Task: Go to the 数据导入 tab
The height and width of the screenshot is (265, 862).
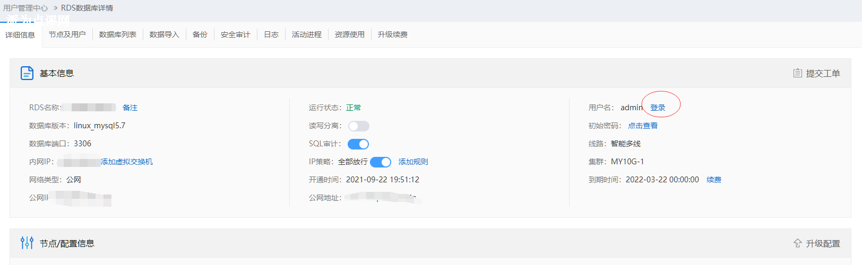Action: pyautogui.click(x=165, y=34)
